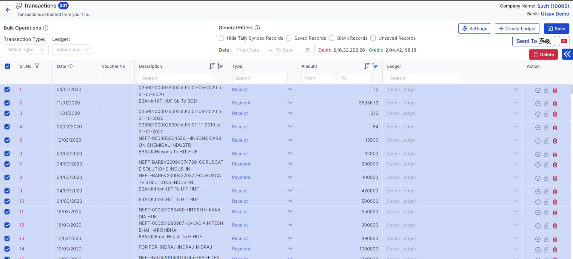Image resolution: width=573 pixels, height=259 pixels.
Task: Change type dropdown for row 1 Receipt
Action: (x=262, y=89)
